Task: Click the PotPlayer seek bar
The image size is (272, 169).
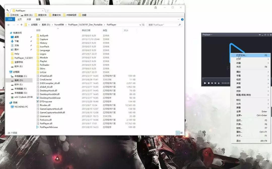Action: (216, 79)
